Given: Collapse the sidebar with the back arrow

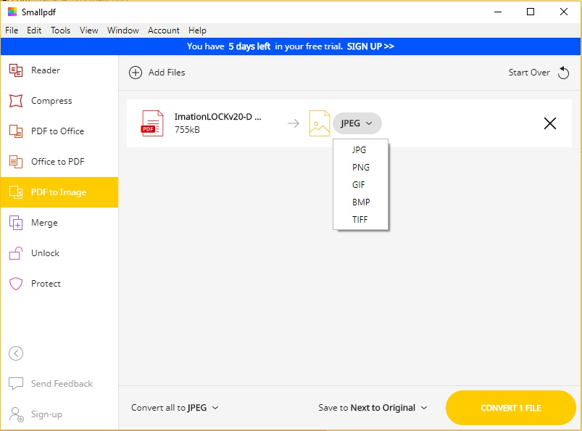Looking at the screenshot, I should click(x=16, y=353).
